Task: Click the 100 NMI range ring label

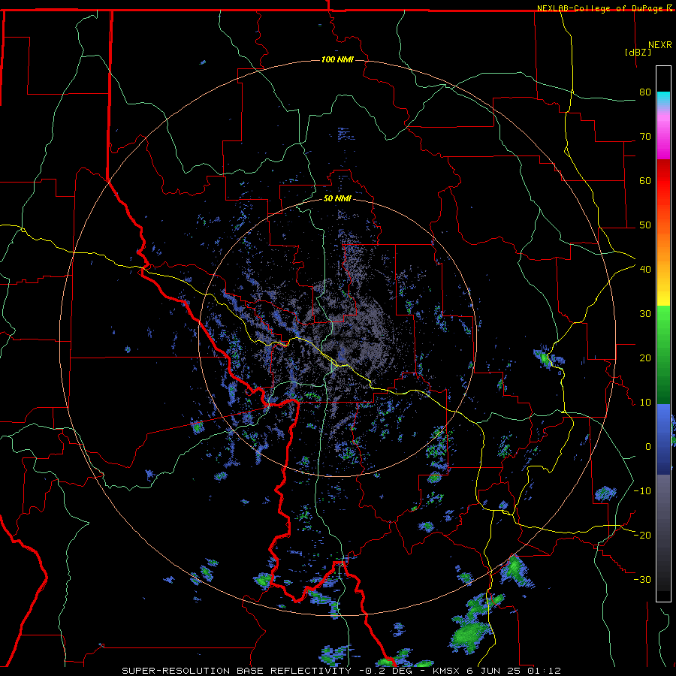Action: [337, 59]
